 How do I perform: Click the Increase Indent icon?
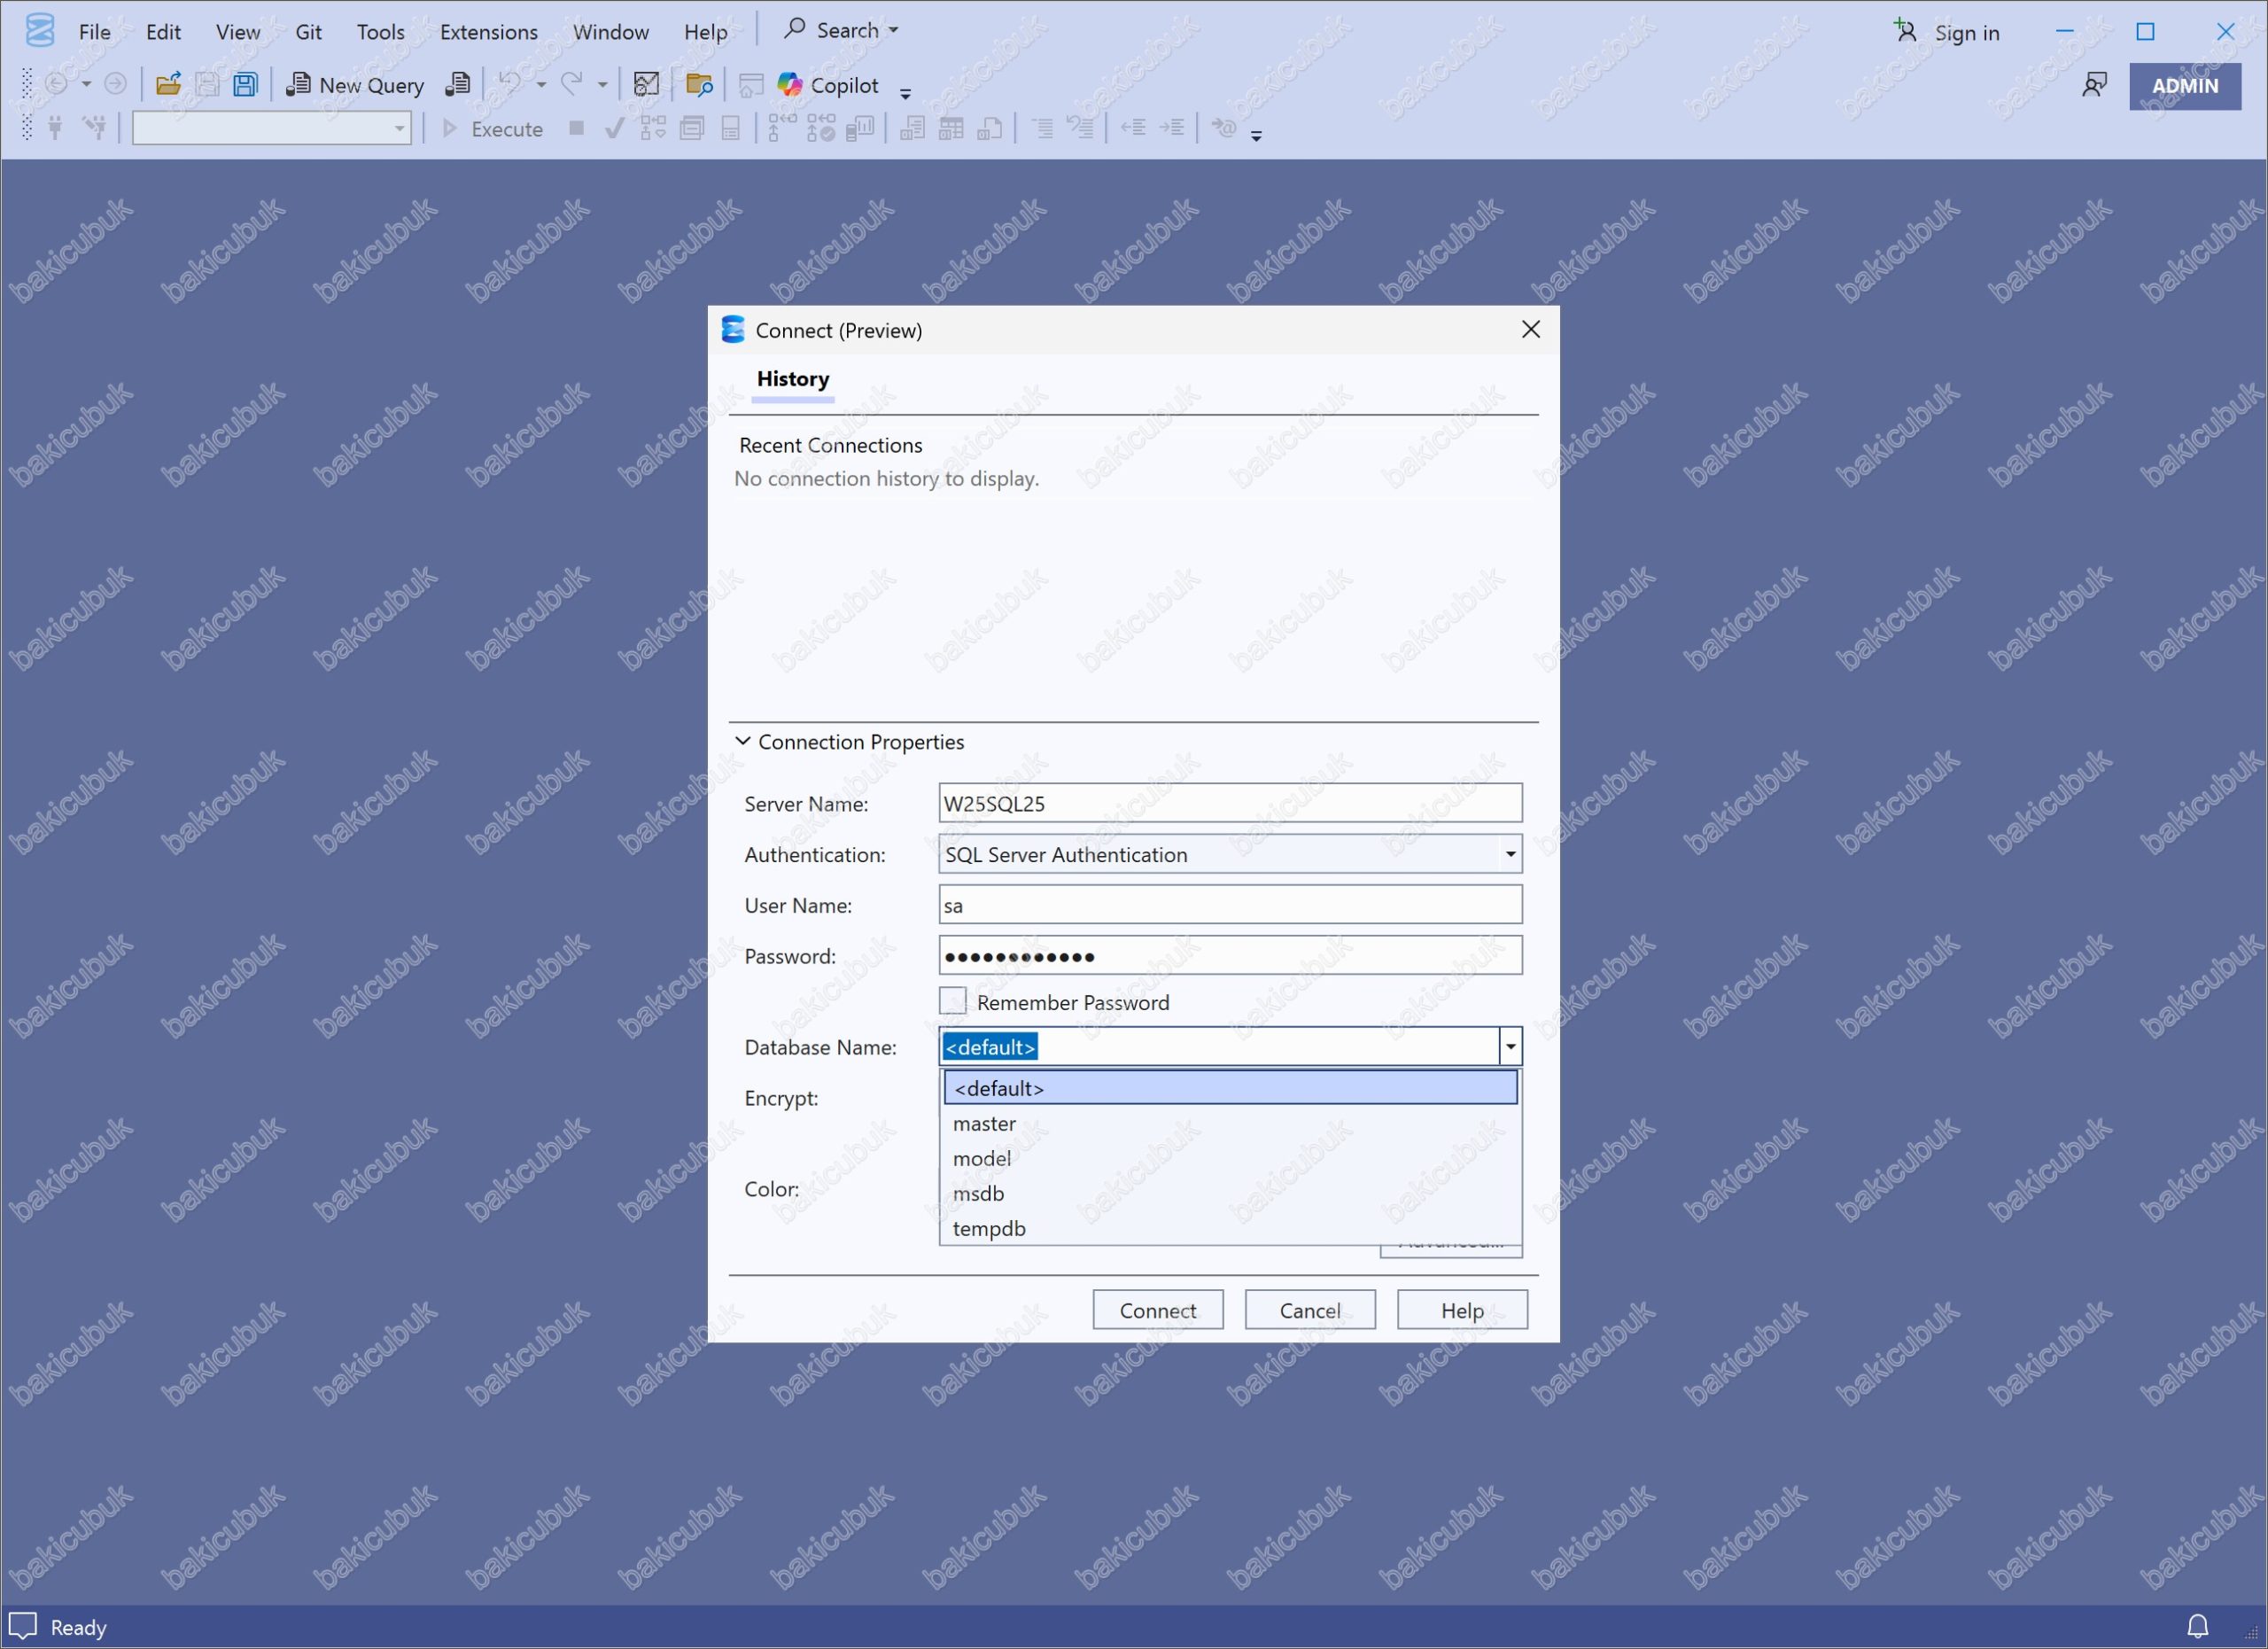(x=1172, y=127)
